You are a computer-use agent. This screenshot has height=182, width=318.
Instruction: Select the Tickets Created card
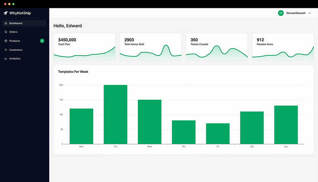point(217,47)
